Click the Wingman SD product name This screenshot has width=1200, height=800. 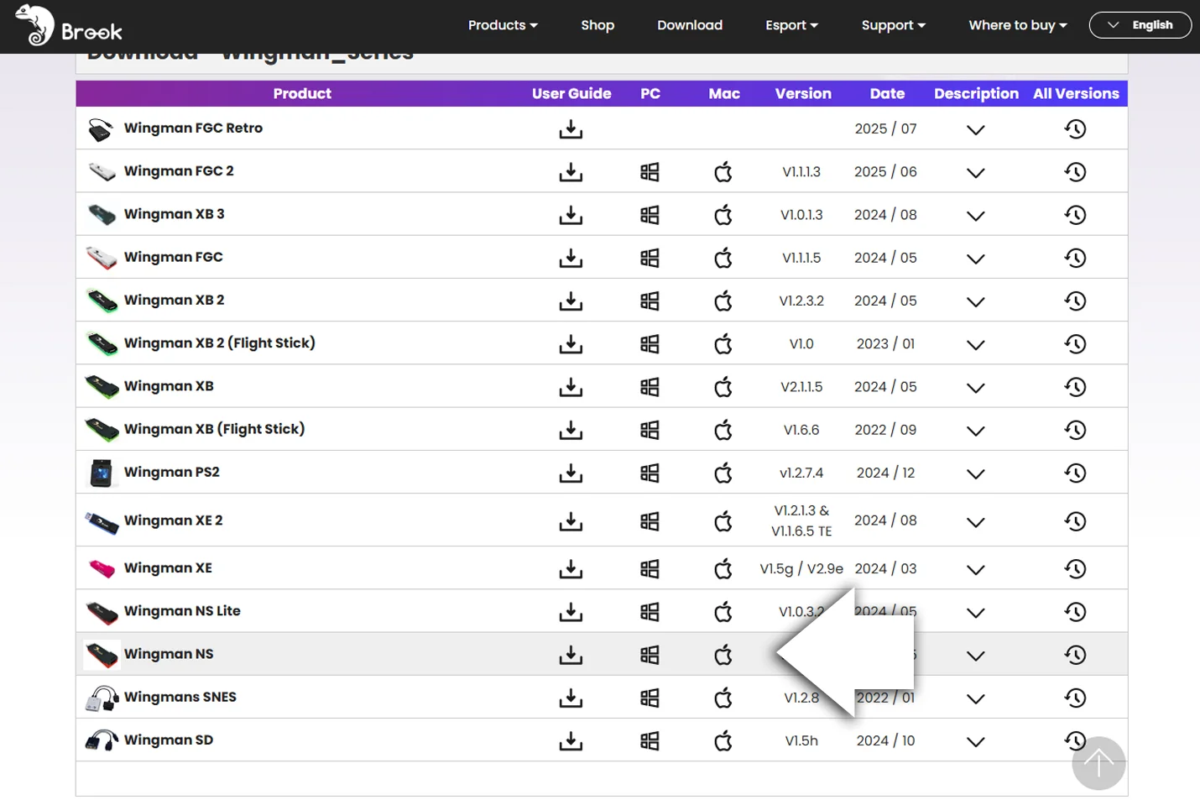[x=169, y=740]
